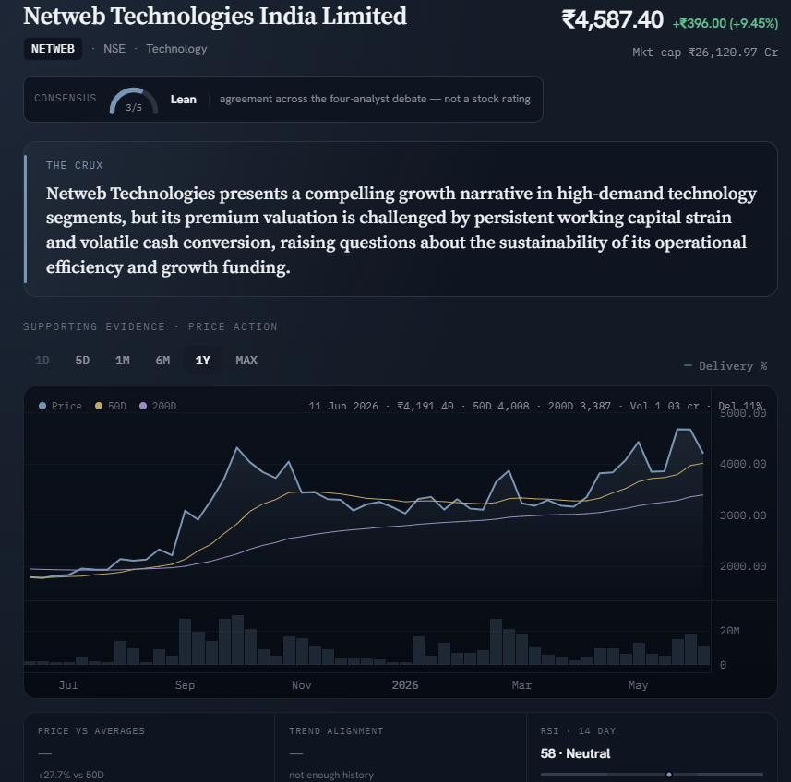Click the PRICE VS AVERAGES heading
791x782 pixels.
(x=91, y=730)
